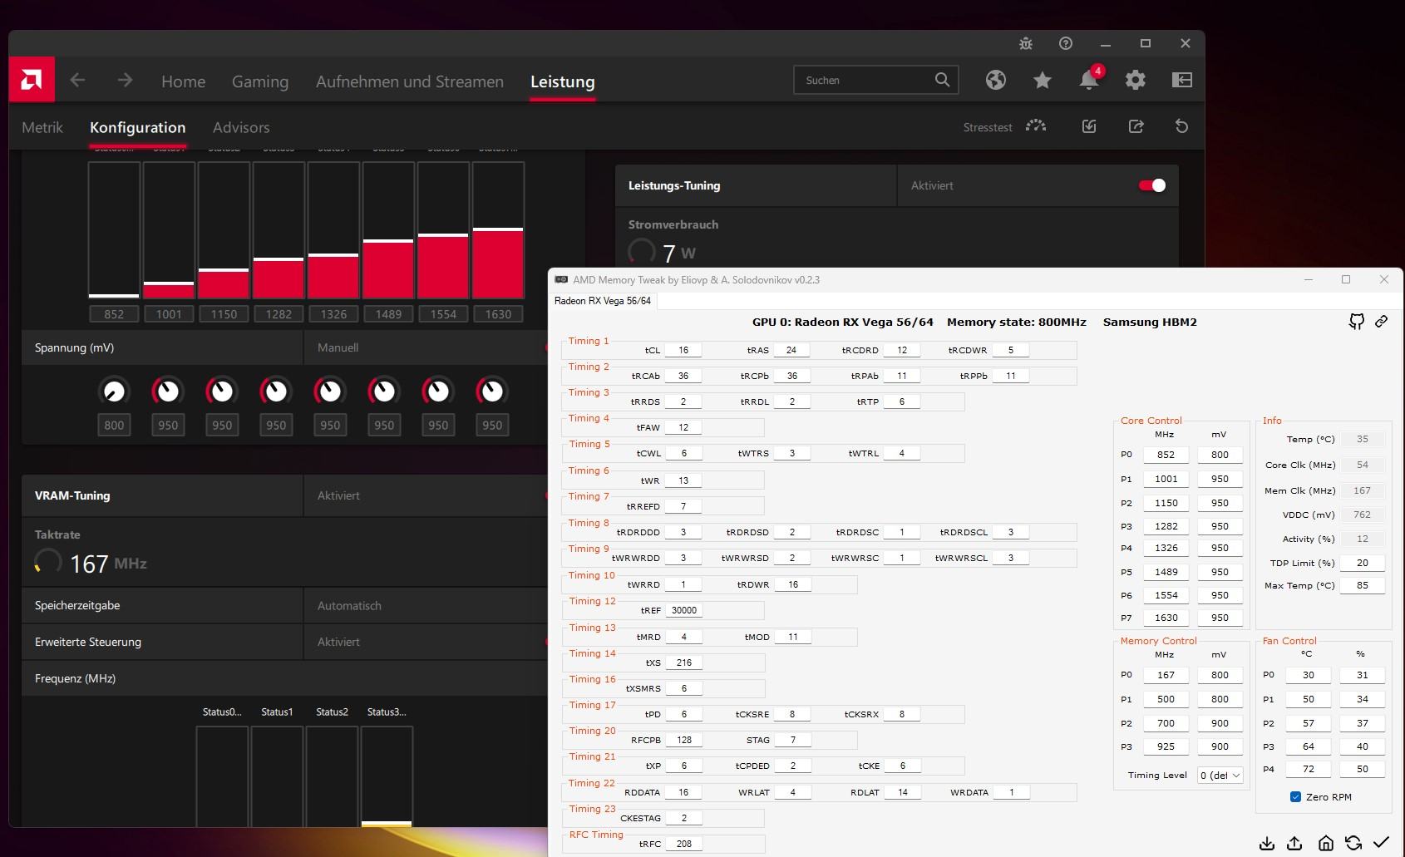The image size is (1405, 857).
Task: Click the home icon in Memory Tweak
Action: 1326,843
